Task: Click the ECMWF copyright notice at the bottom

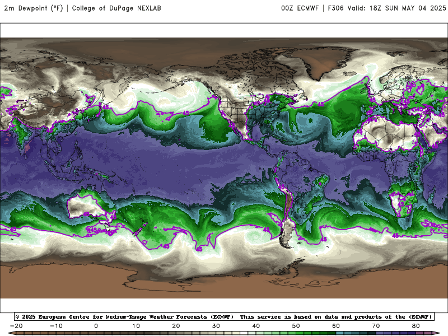Action: (x=224, y=316)
